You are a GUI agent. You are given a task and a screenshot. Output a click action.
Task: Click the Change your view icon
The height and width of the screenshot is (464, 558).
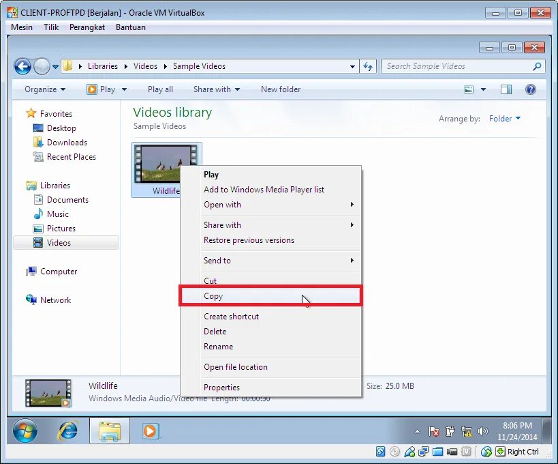[x=469, y=89]
